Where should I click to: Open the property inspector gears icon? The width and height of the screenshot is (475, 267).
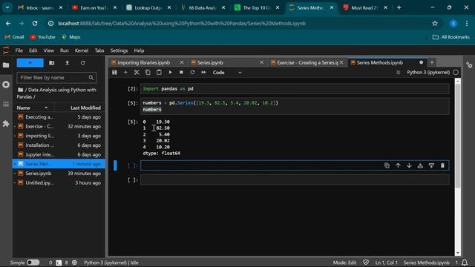tap(469, 65)
